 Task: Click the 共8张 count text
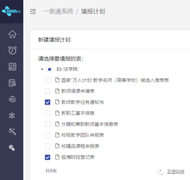[x=51, y=171]
